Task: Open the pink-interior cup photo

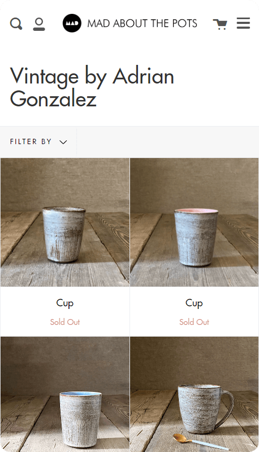Action: (x=194, y=222)
